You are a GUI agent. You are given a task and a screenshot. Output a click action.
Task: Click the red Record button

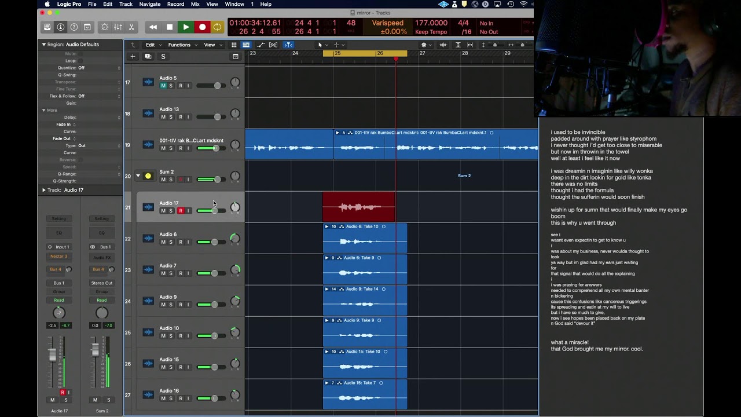[202, 27]
